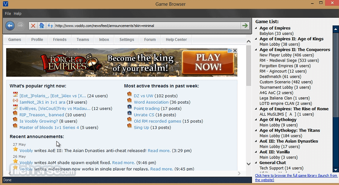Open Is Voobly Growing? link
Screen dimensions: 339x185
click(x=39, y=121)
